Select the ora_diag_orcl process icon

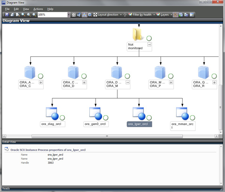(x=52, y=114)
